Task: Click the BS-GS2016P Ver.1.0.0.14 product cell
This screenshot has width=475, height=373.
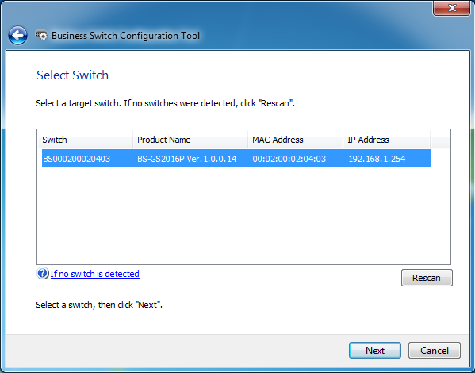Action: [x=187, y=159]
